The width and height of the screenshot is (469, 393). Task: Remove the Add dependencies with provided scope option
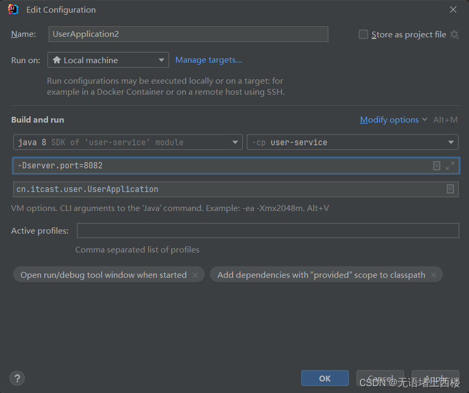click(x=434, y=275)
